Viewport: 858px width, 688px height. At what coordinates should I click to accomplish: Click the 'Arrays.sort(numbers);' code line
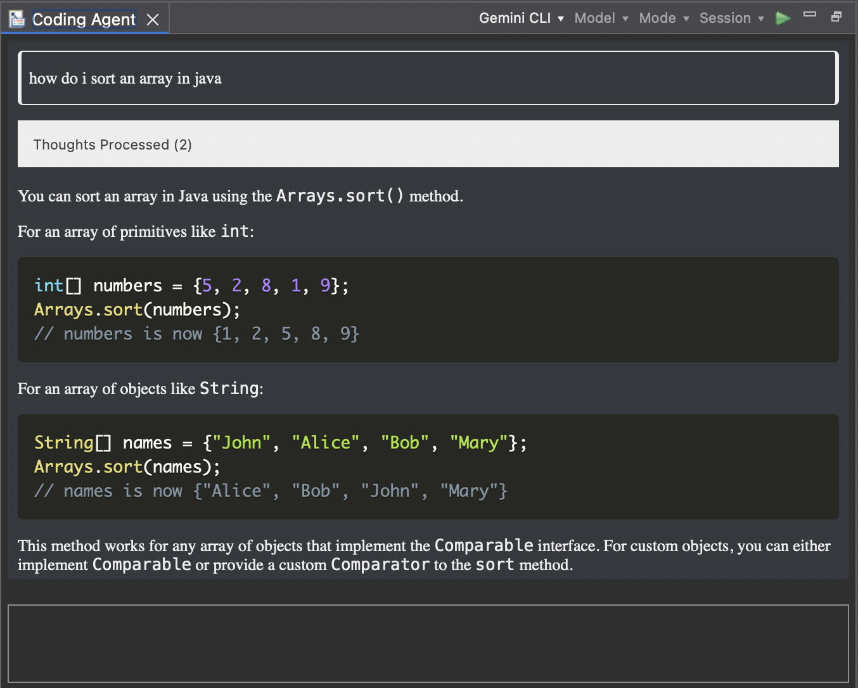coord(138,310)
